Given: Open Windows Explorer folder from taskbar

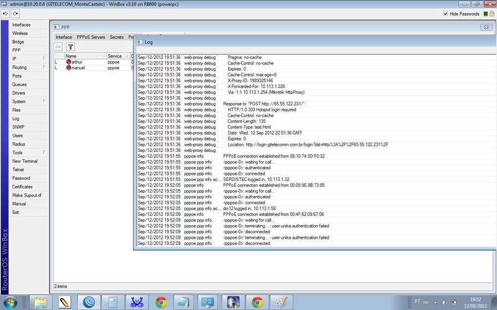Looking at the screenshot, I should pyautogui.click(x=40, y=303).
